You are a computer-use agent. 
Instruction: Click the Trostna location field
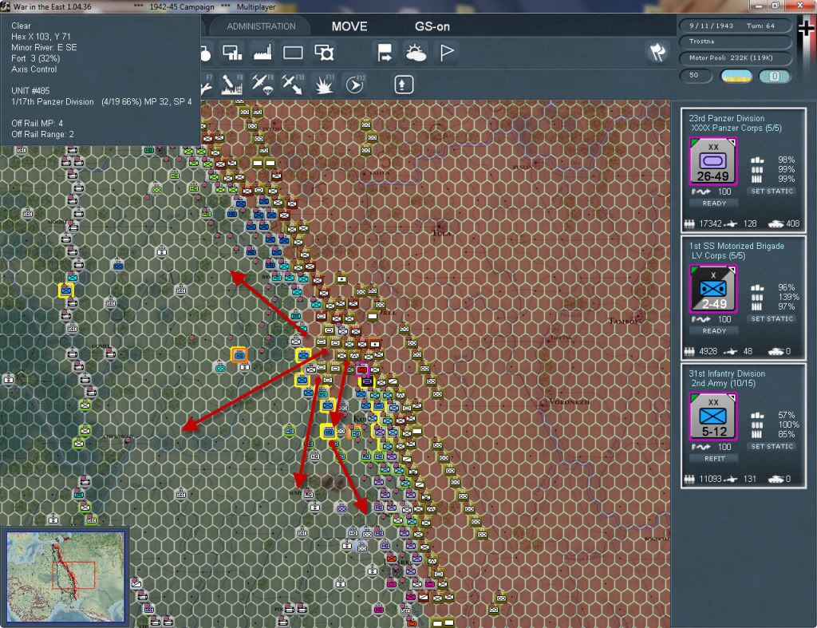[735, 41]
